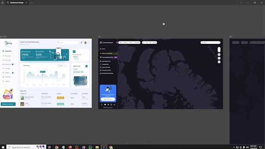This screenshot has width=265, height=149.
Task: Click the Upgrade your plan button
Action: (8, 104)
